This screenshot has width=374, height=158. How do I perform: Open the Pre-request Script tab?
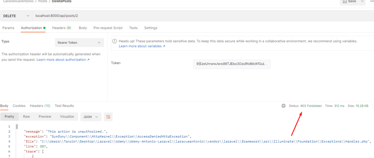[108, 28]
